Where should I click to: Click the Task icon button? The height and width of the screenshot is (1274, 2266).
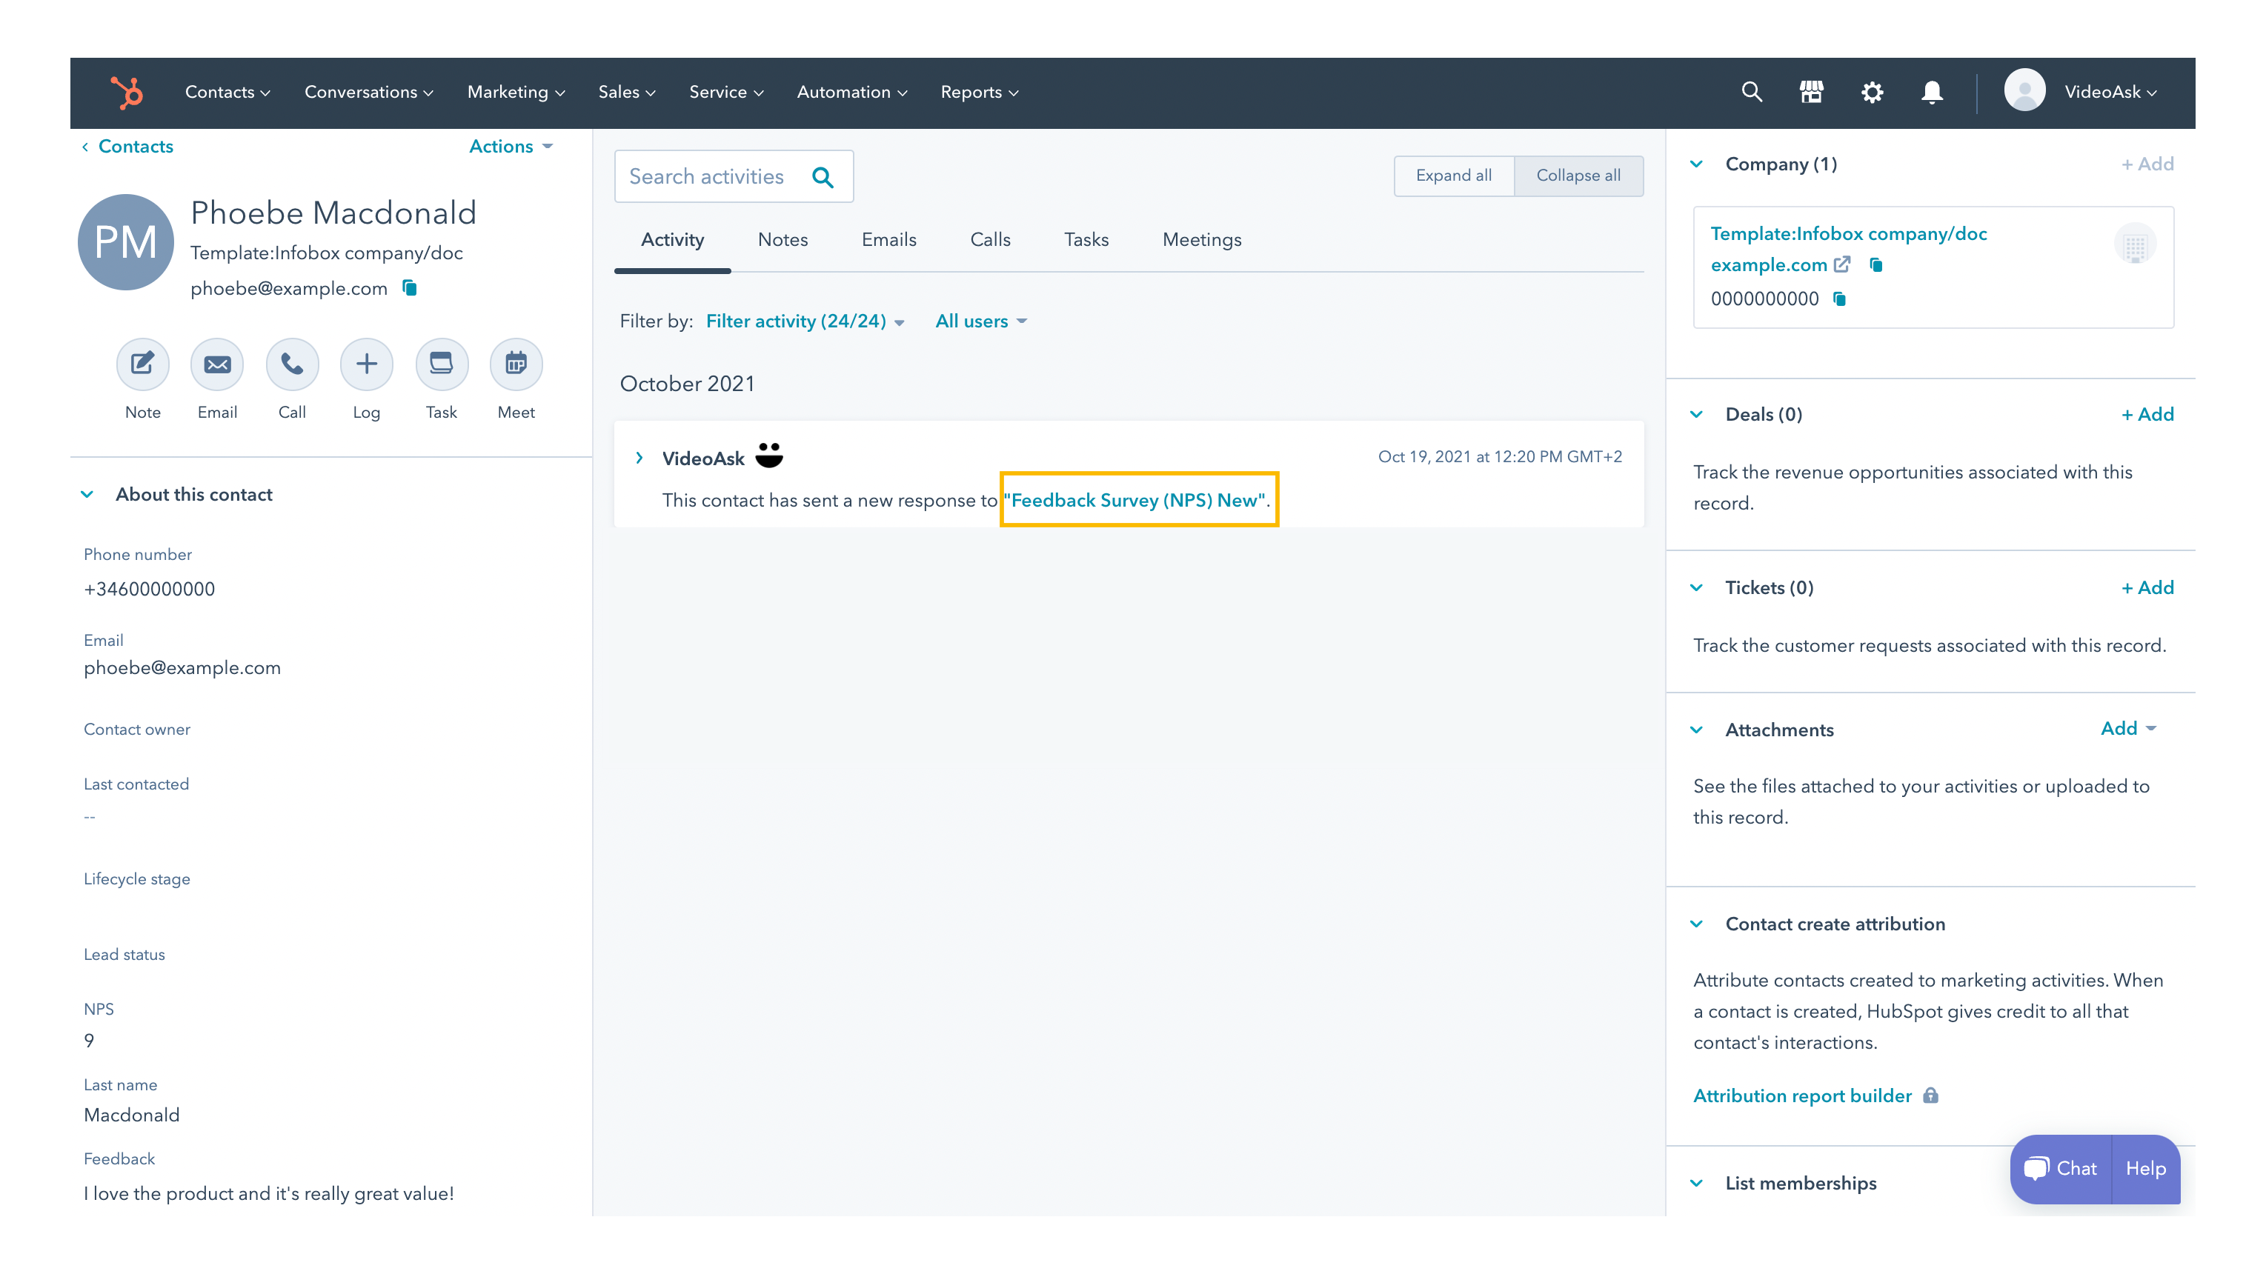(441, 364)
